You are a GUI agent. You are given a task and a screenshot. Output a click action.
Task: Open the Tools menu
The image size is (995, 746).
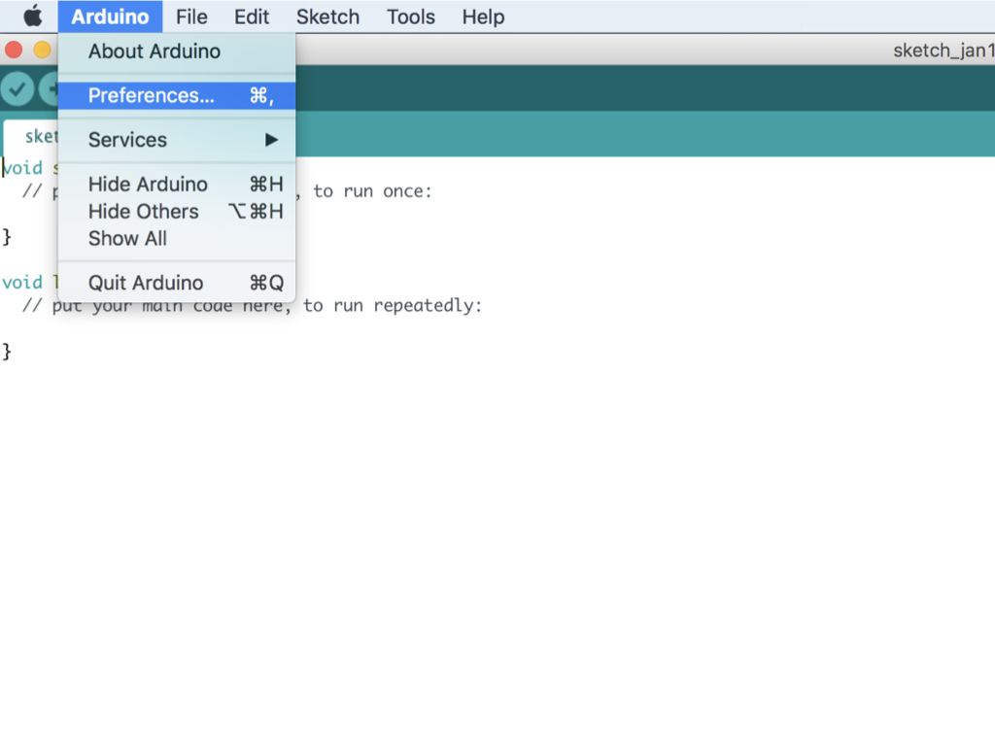tap(411, 17)
